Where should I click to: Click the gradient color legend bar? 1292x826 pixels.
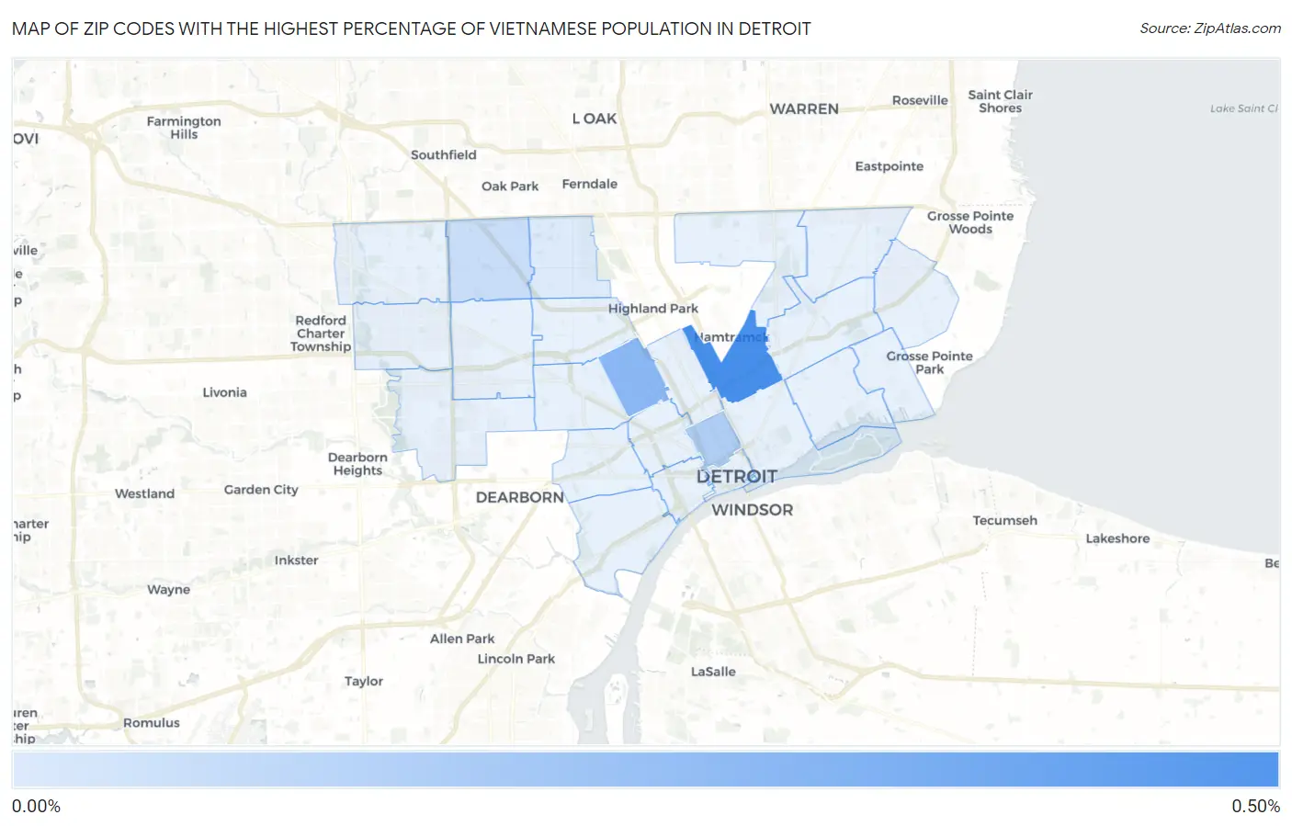[646, 770]
